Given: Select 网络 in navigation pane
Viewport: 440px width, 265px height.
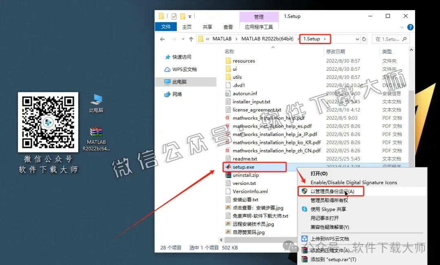Looking at the screenshot, I should click(x=177, y=94).
